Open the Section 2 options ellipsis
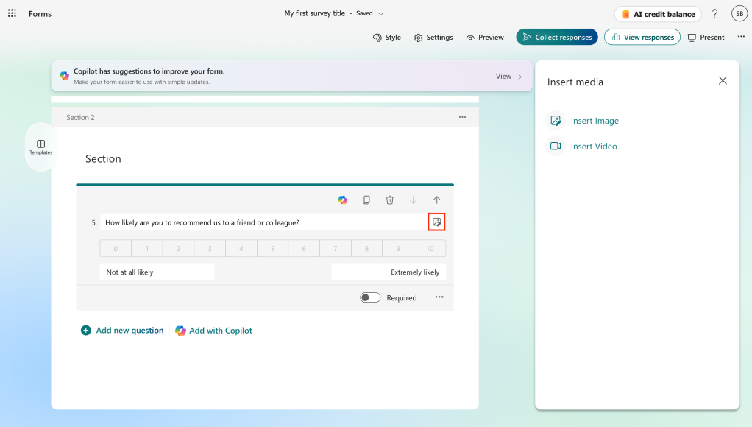 (462, 117)
